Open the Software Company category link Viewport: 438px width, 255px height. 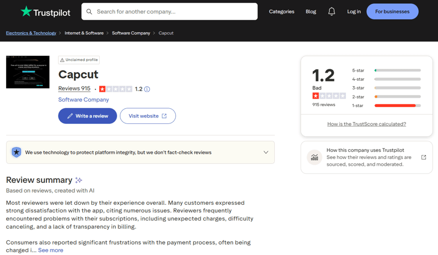[84, 99]
